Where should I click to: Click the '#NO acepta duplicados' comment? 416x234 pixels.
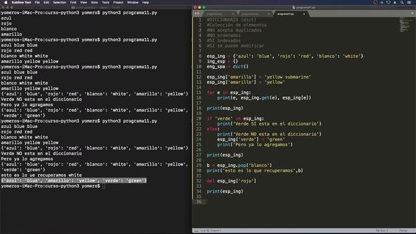coord(234,30)
